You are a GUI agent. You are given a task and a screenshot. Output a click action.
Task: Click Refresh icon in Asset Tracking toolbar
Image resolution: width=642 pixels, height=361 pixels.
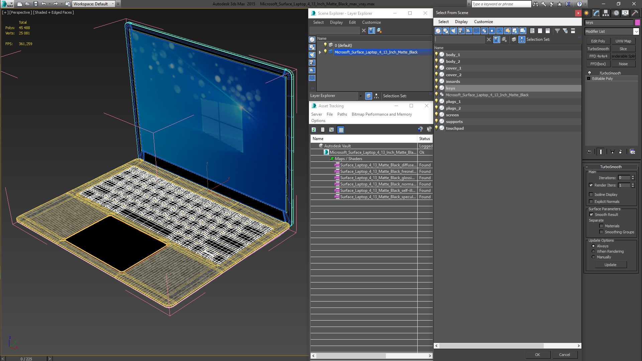coord(314,130)
